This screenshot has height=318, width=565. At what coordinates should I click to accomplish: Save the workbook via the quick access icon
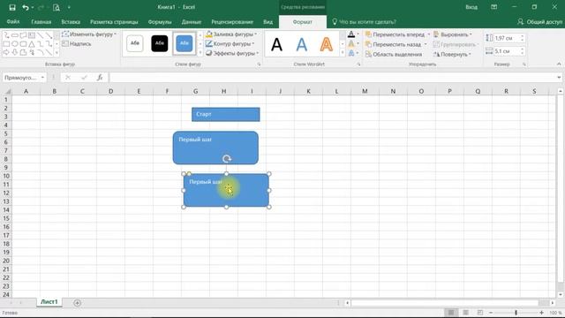click(x=12, y=7)
